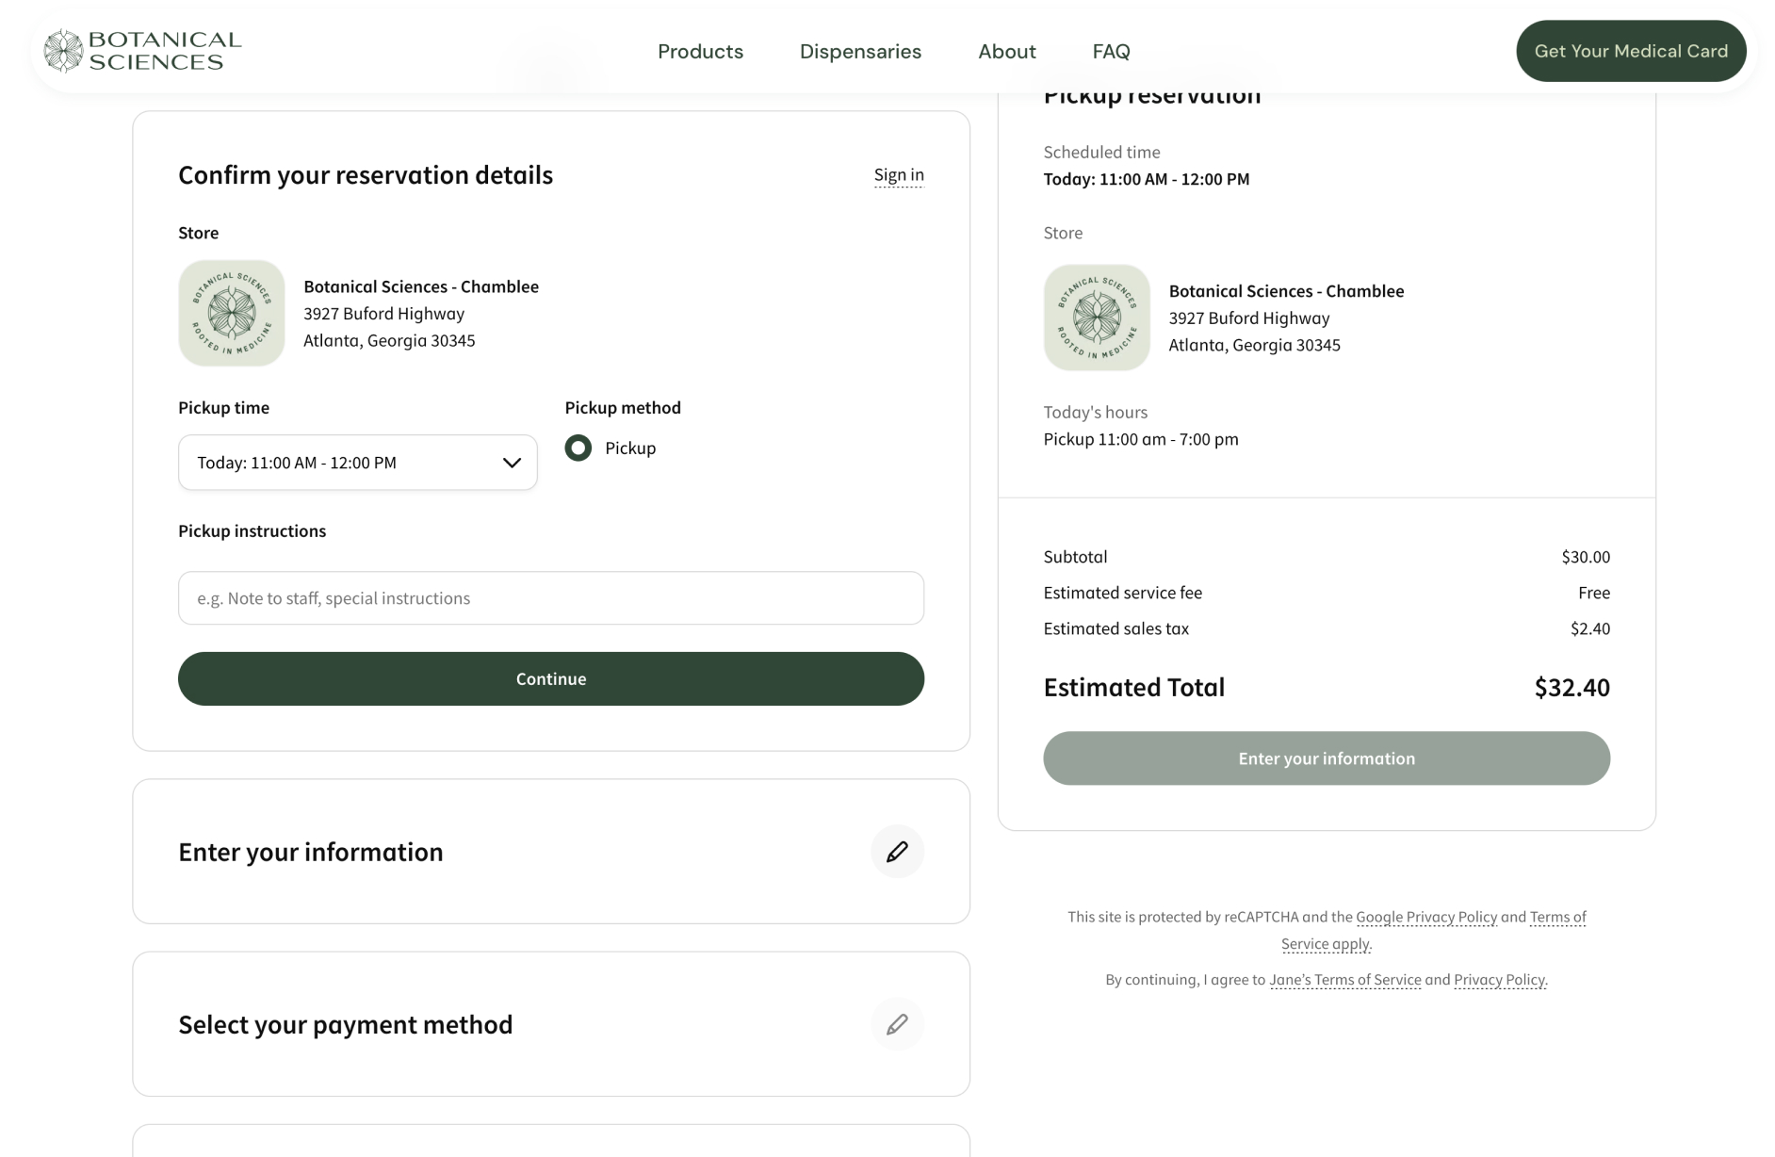Click the $2.40 estimated sales tax value
The width and height of the screenshot is (1775, 1157).
(x=1590, y=628)
